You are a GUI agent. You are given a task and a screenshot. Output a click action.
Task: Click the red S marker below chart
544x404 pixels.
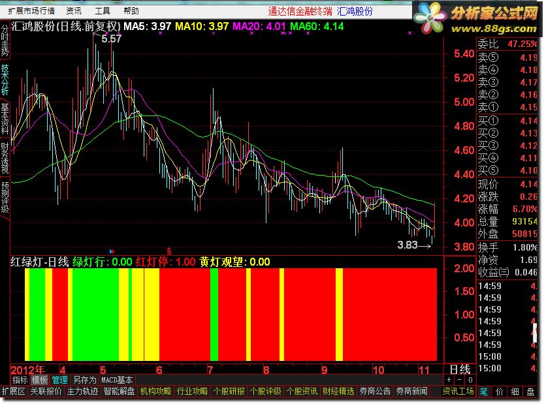169,251
